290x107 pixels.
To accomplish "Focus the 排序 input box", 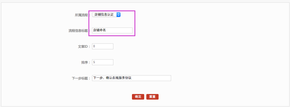I will [103, 62].
